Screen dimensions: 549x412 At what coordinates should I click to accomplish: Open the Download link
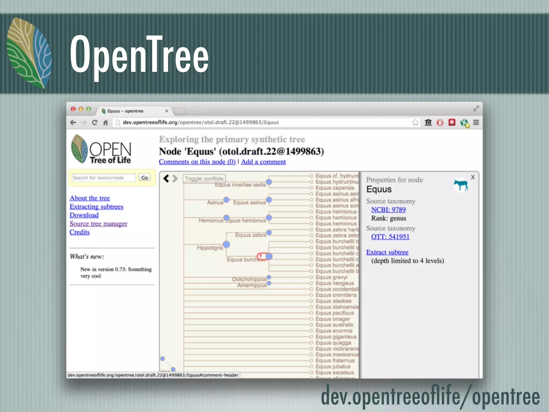coord(84,215)
